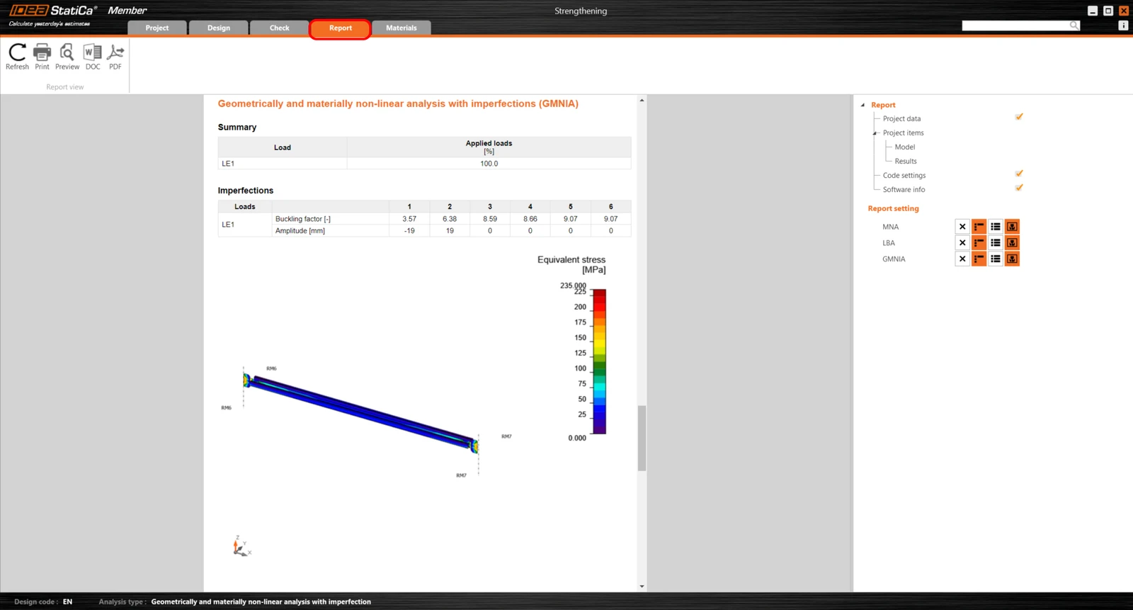Toggle picture output for GMNIA
The height and width of the screenshot is (610, 1133).
pyautogui.click(x=1012, y=259)
